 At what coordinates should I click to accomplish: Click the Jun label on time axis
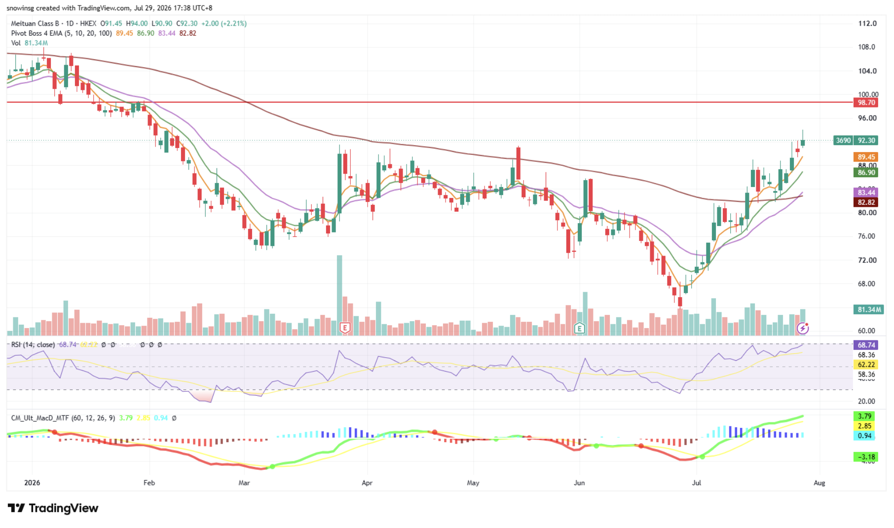[x=579, y=483]
